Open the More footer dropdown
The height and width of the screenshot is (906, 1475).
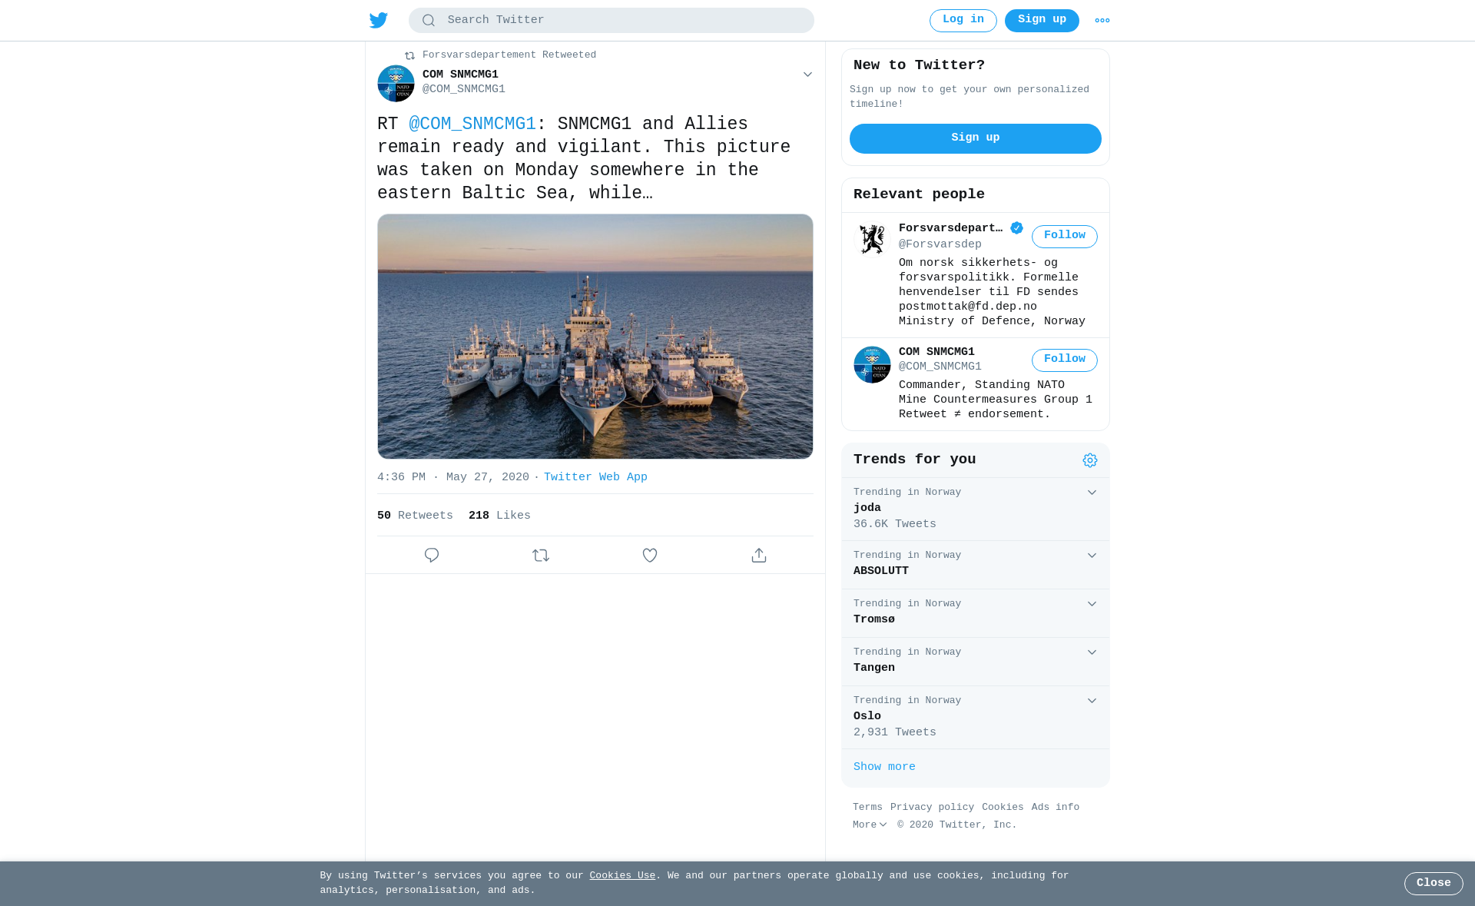870,825
